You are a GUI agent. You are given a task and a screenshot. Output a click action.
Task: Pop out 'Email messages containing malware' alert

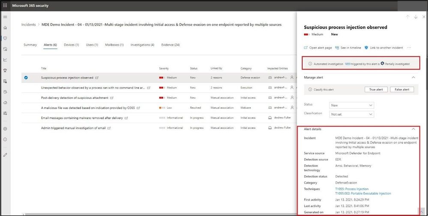(x=126, y=118)
